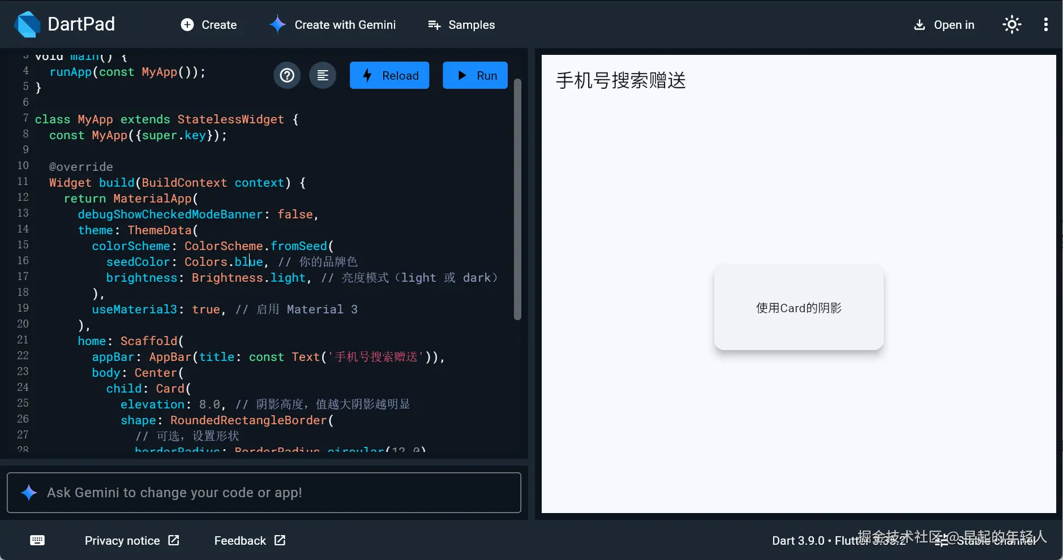This screenshot has height=560, width=1063.
Task: Run the Flutter app
Action: click(x=474, y=75)
